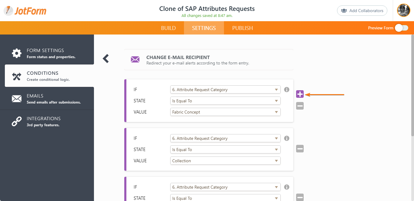Image resolution: width=414 pixels, height=201 pixels.
Task: Click the Change E-mail Recipient envelope icon
Action: 135,60
